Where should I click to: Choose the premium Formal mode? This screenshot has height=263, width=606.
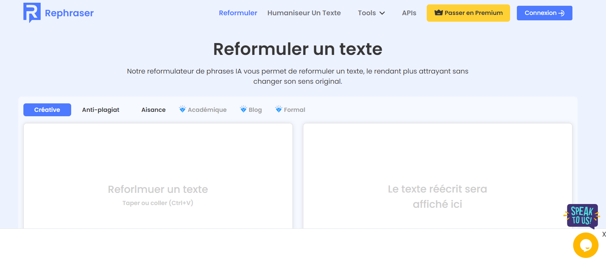(x=290, y=109)
